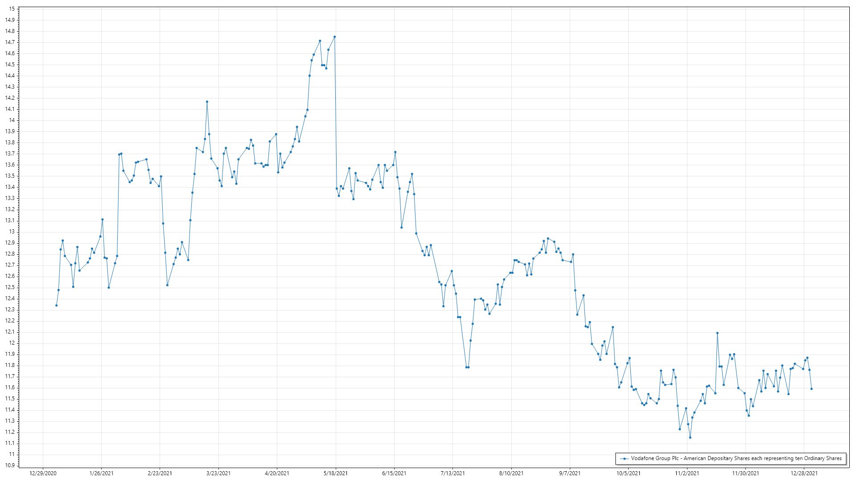Click the last data point near 11.6
The height and width of the screenshot is (481, 856).
[811, 389]
